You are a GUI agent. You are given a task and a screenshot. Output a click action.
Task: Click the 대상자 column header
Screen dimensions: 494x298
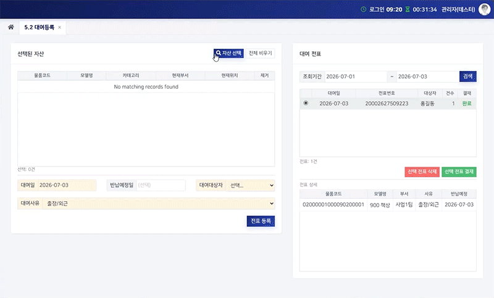point(430,93)
